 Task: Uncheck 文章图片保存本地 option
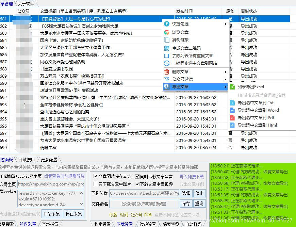point(96,176)
